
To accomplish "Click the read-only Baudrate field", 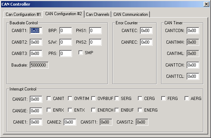I will [39, 65].
